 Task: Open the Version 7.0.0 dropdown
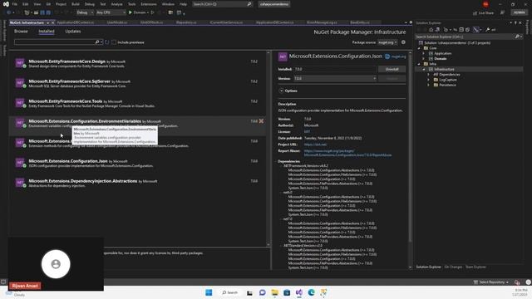(335, 79)
